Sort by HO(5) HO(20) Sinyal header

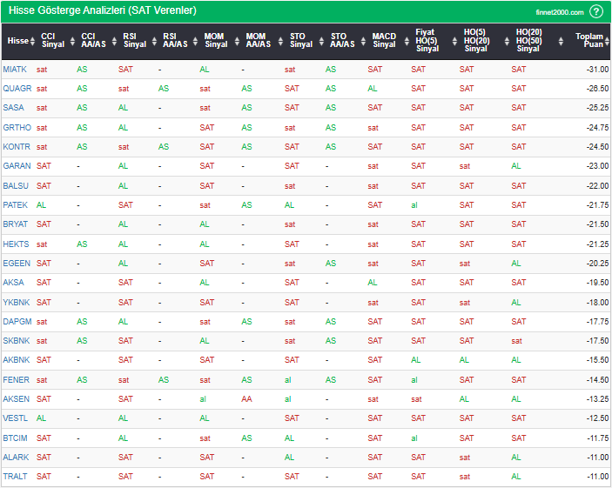[x=475, y=41]
